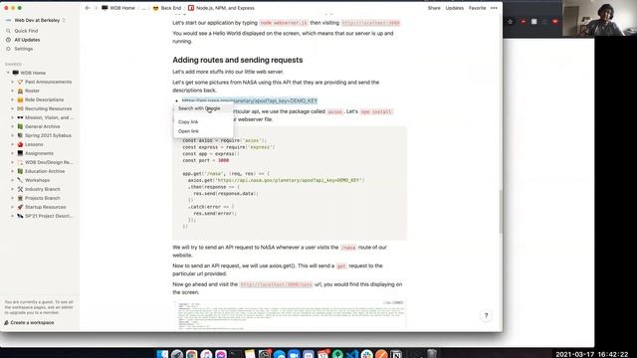637x358 pixels.
Task: Click the Node.js page icon in breadcrumb
Action: [x=191, y=8]
